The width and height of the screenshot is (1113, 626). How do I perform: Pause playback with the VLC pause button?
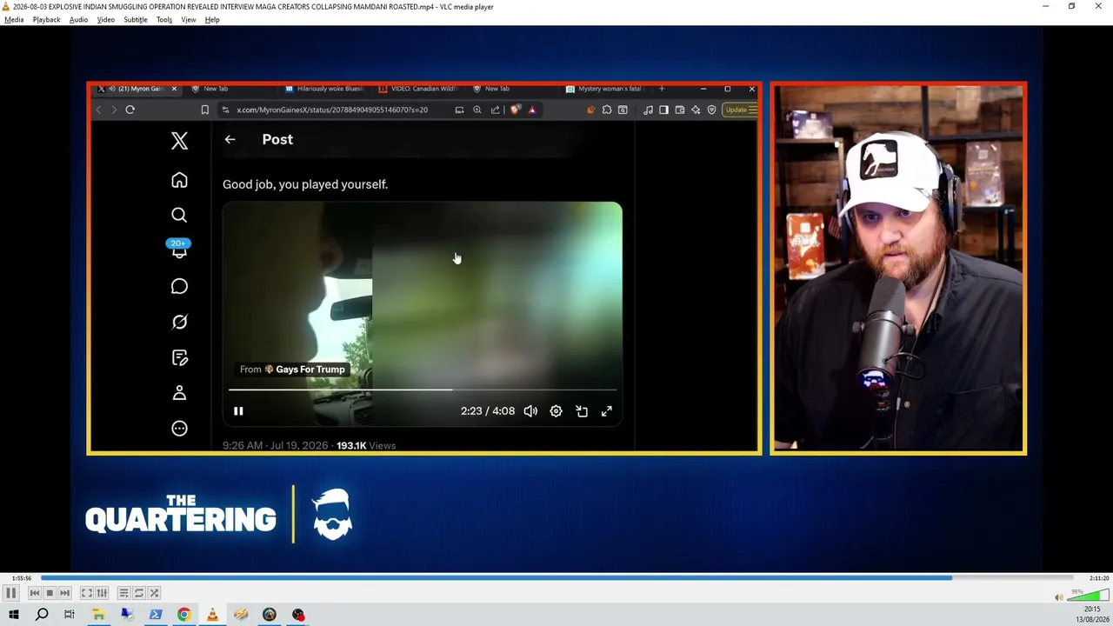point(11,593)
